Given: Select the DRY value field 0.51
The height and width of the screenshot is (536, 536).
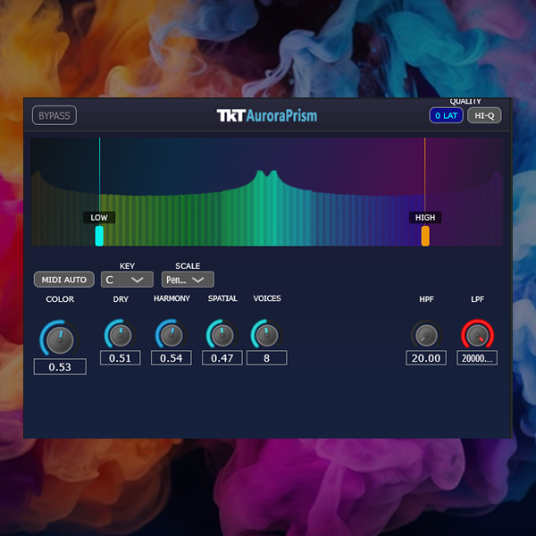Looking at the screenshot, I should (x=121, y=358).
